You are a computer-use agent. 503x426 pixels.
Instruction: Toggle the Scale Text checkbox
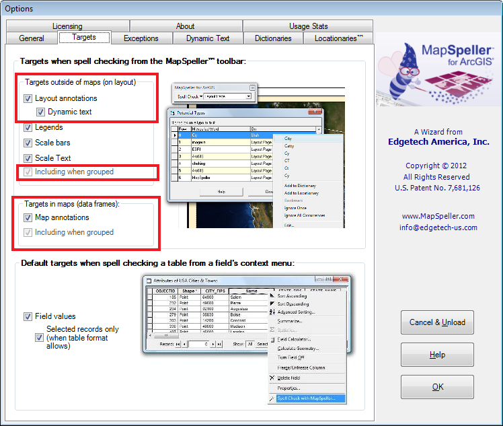pyautogui.click(x=28, y=158)
